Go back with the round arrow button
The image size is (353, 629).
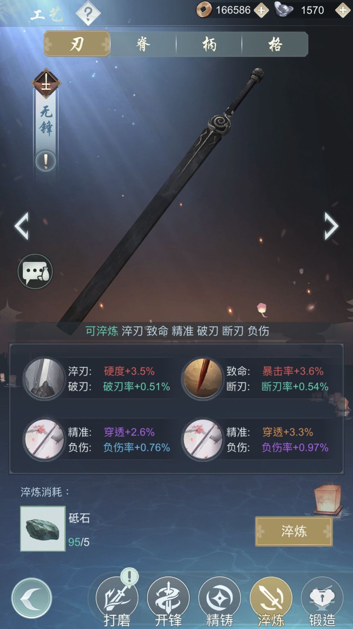[32, 599]
